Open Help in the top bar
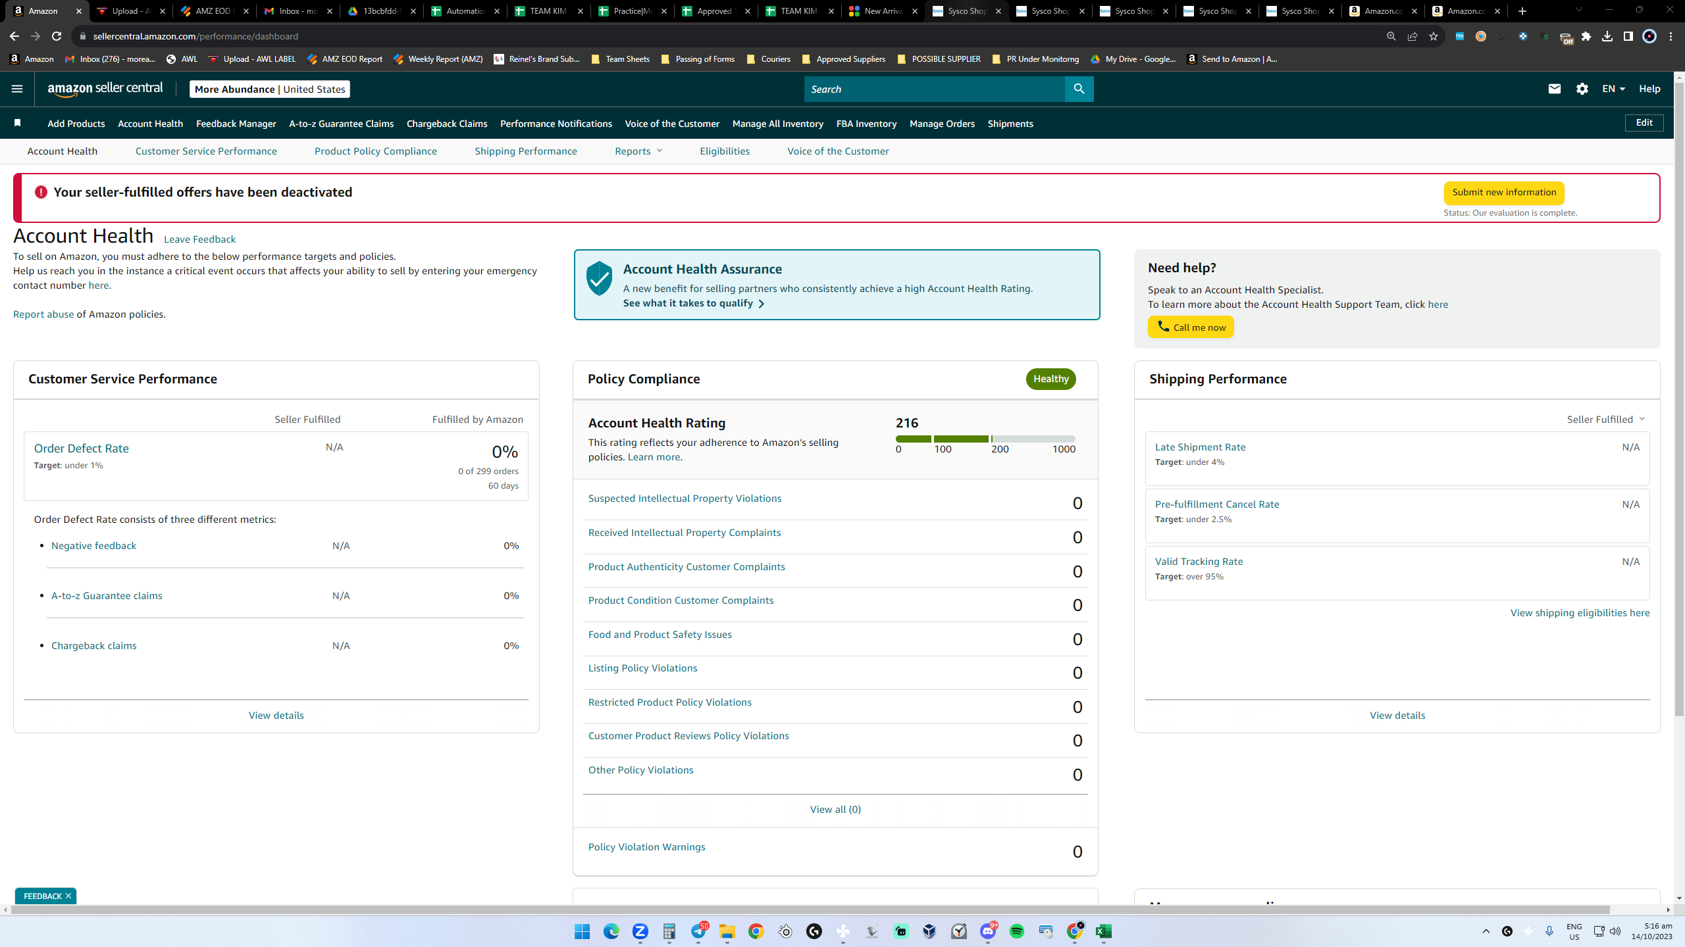This screenshot has height=947, width=1685. [1649, 89]
